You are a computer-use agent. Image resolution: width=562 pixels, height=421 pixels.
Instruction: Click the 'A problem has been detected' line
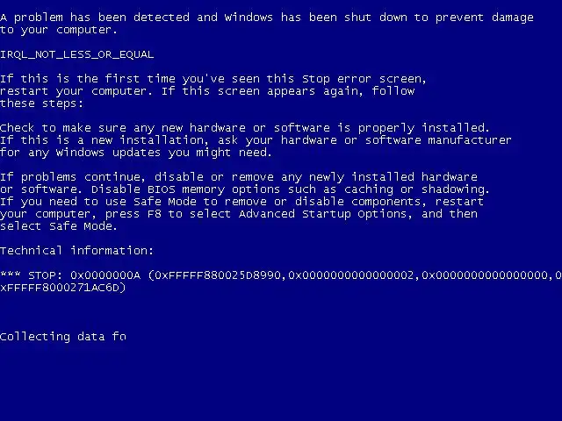[x=267, y=18]
